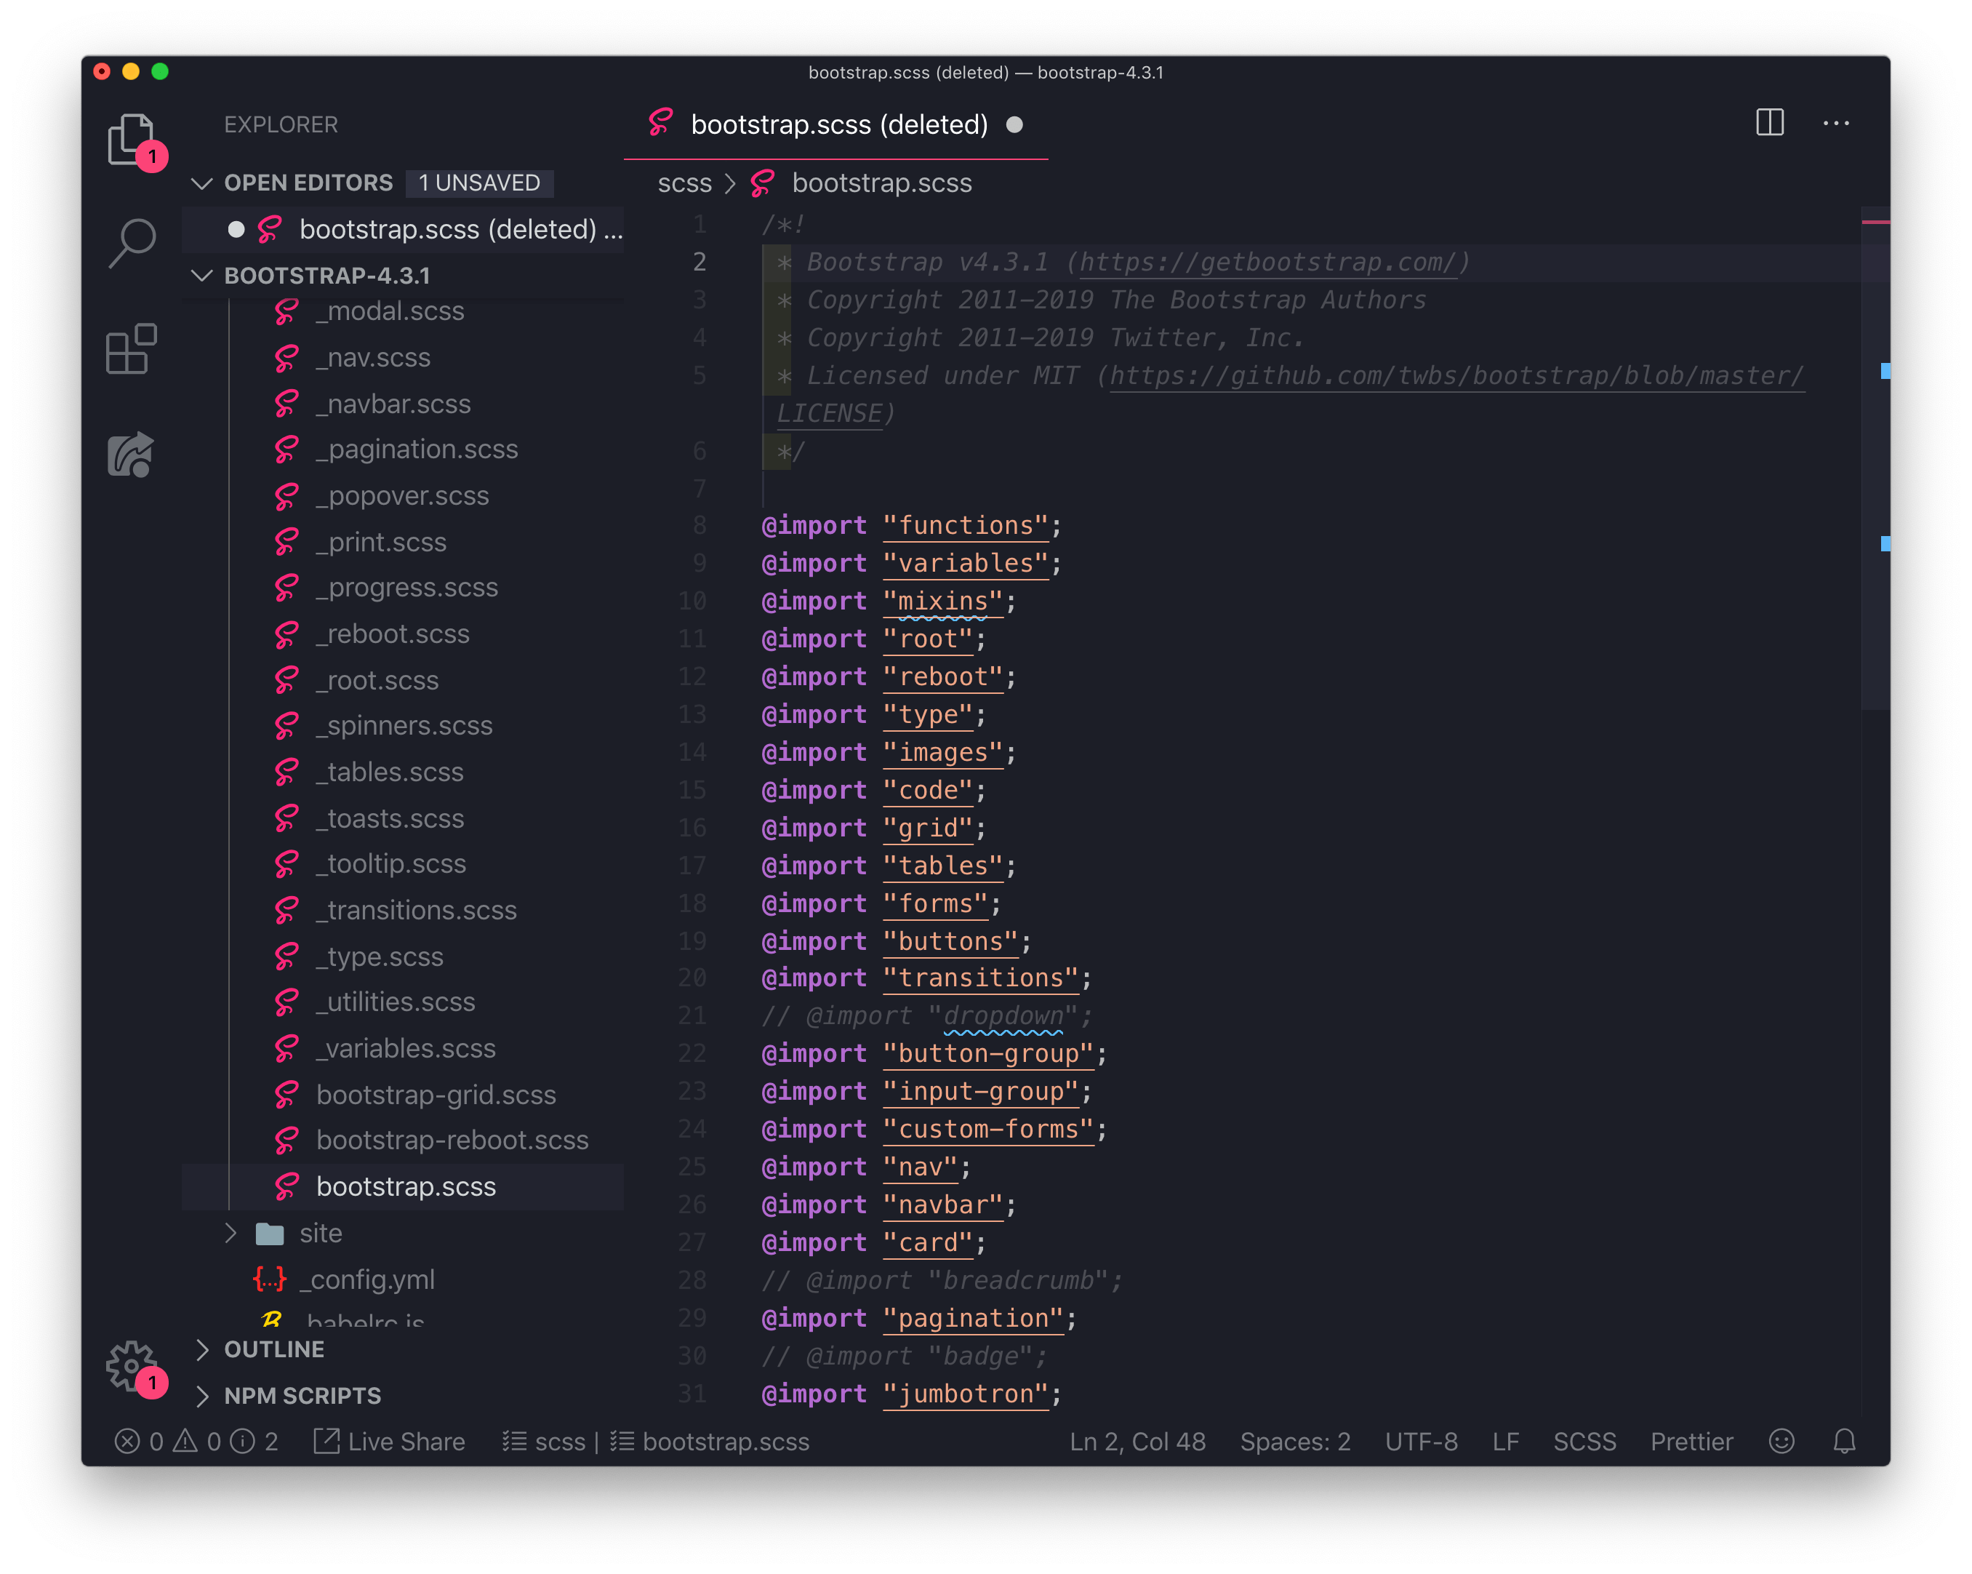
Task: Select the bootstrap.scss (deleted) editor tab
Action: click(x=836, y=124)
